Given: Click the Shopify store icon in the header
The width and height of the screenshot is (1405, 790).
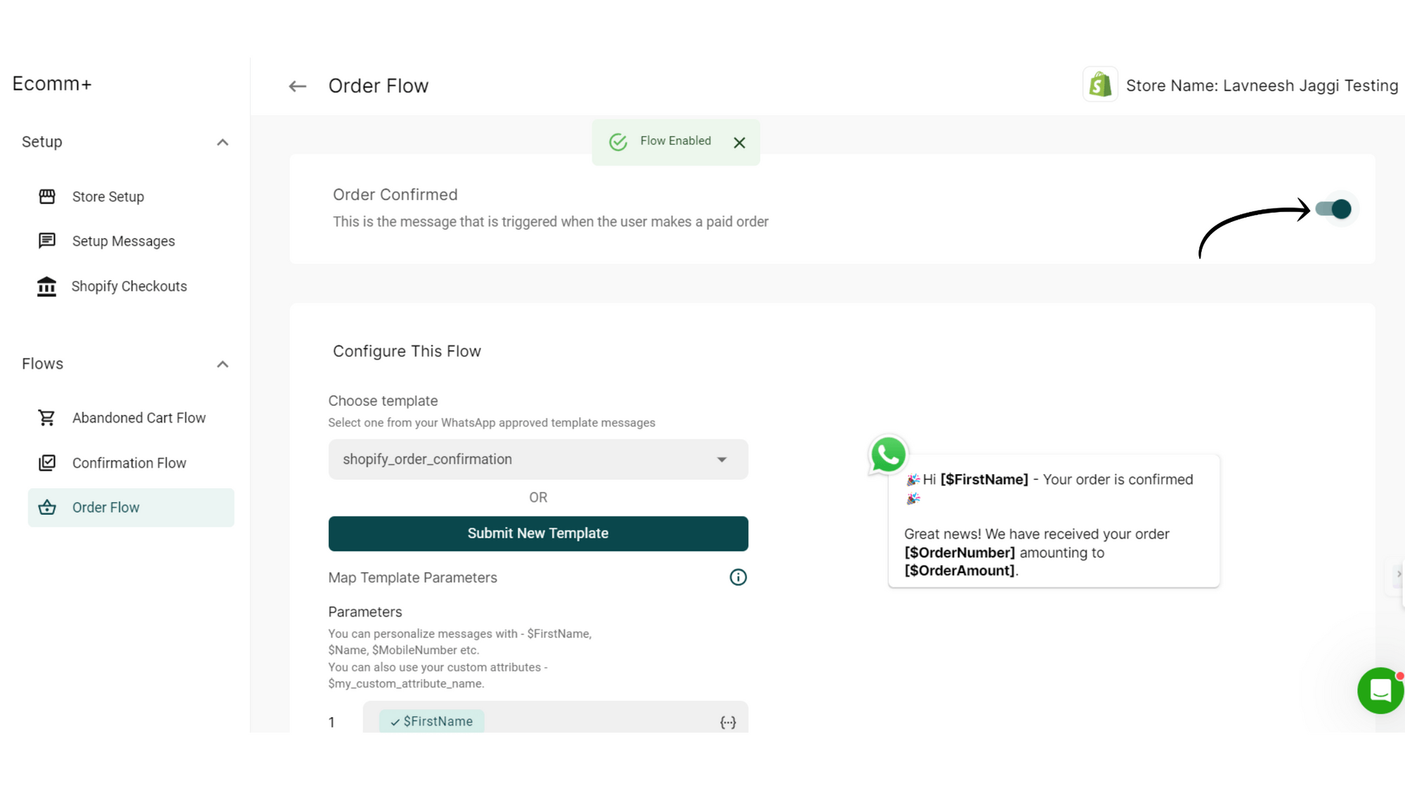Looking at the screenshot, I should pos(1100,84).
